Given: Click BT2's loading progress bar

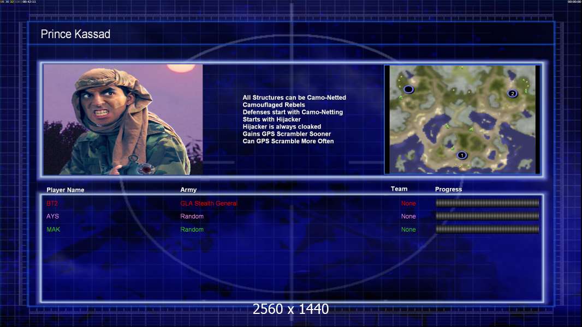Looking at the screenshot, I should 488,203.
